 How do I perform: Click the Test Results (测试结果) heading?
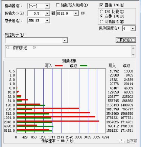pos(69,61)
